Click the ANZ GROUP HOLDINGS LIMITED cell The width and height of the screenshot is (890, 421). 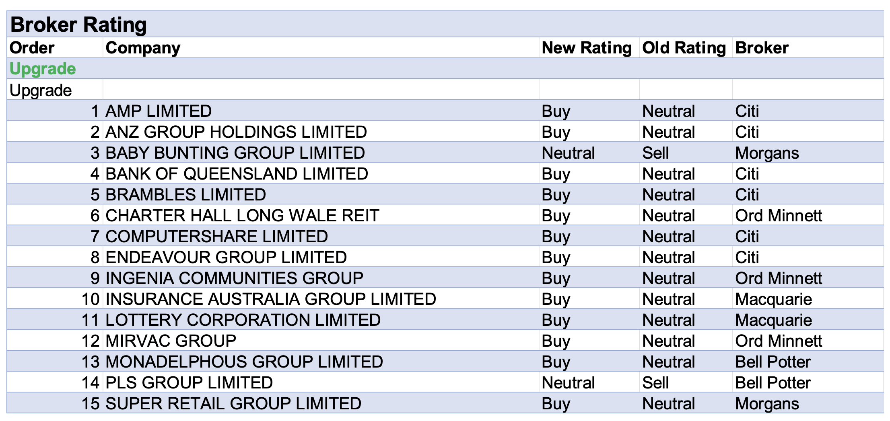pos(236,132)
